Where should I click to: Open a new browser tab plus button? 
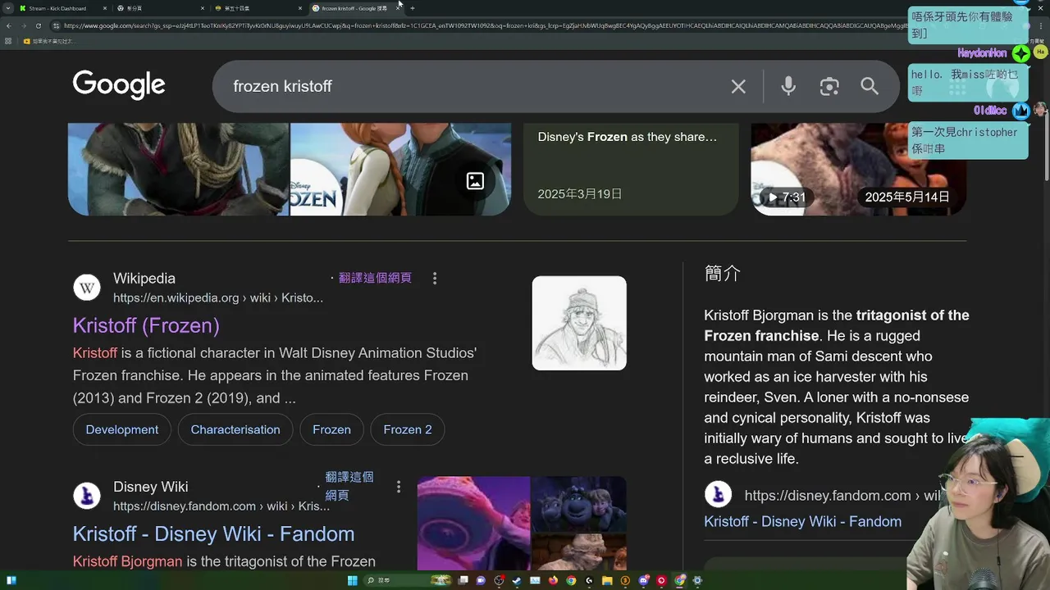pos(412,8)
